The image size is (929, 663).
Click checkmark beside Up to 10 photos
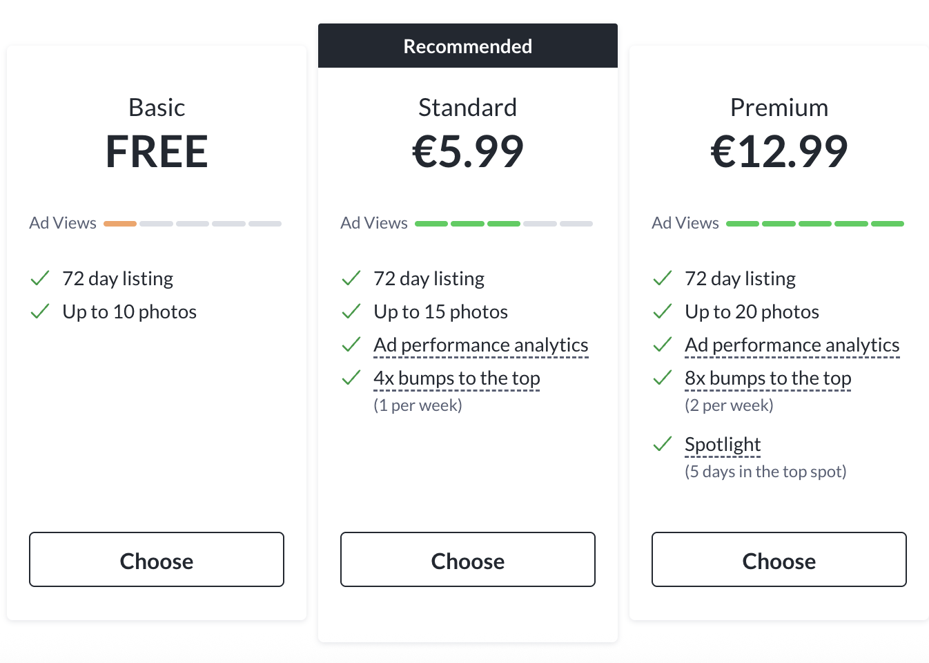[x=40, y=311]
